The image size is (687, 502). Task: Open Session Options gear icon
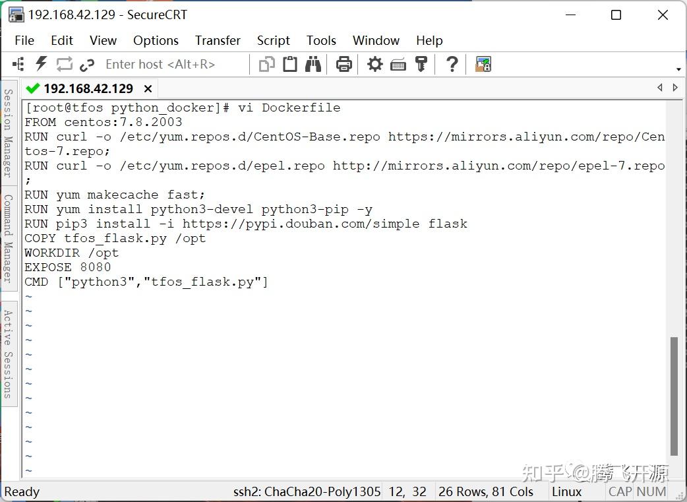pos(374,64)
